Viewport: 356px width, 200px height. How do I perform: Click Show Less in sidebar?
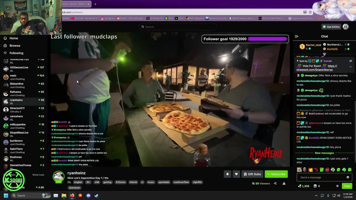coord(38,175)
